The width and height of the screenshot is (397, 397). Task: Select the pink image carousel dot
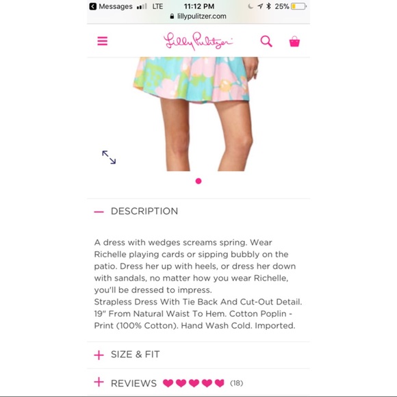tap(198, 181)
